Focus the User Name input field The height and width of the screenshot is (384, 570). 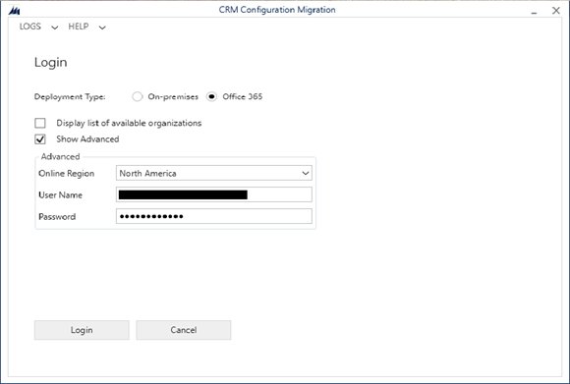(214, 194)
